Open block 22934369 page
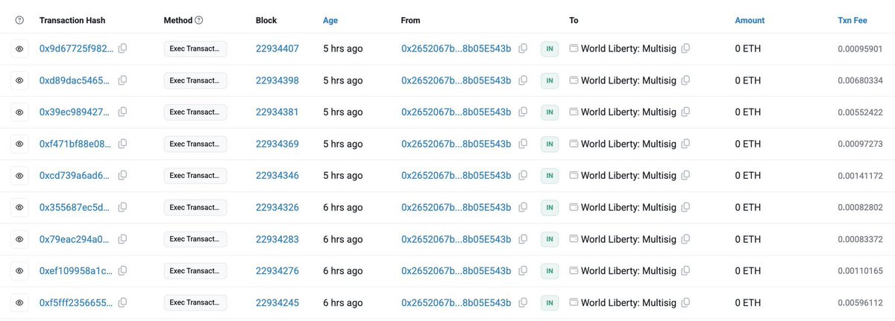 (x=277, y=144)
